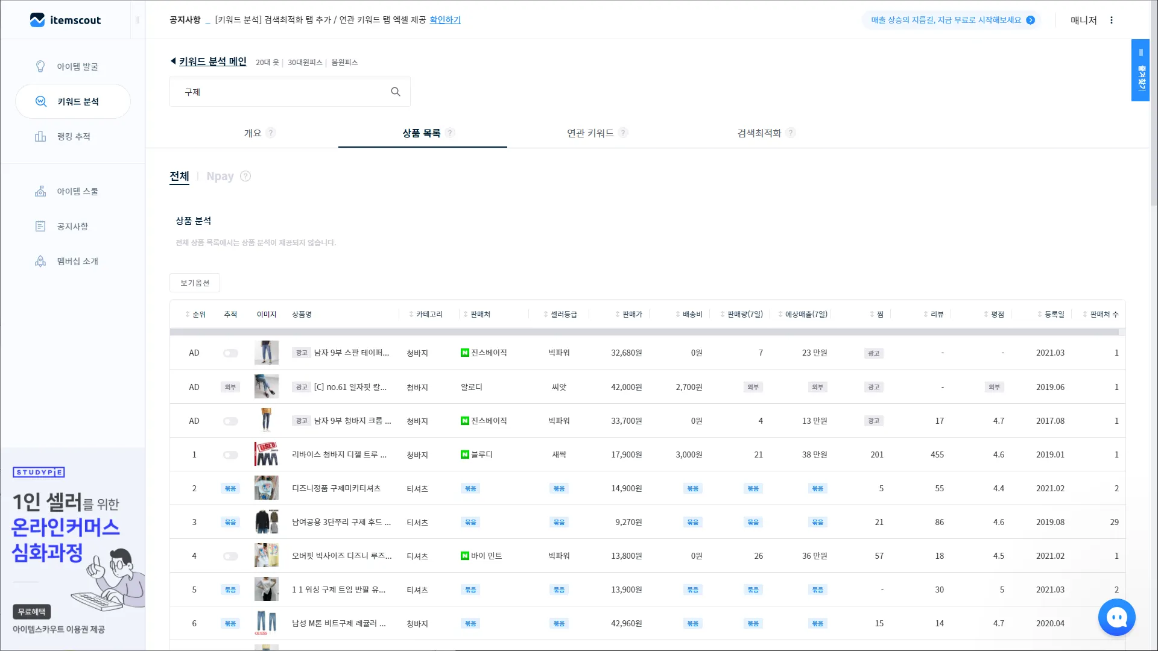Open the chat support bubble icon
The width and height of the screenshot is (1158, 651).
(1116, 617)
